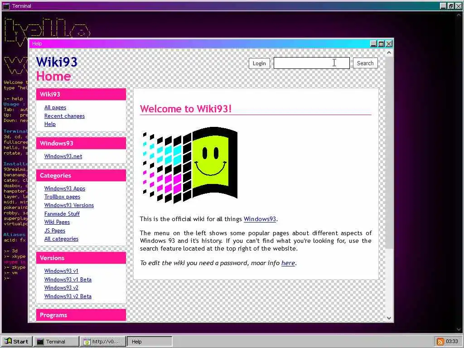Click the Help window scroll down arrow
Screen dimensions: 464x348
389,318
